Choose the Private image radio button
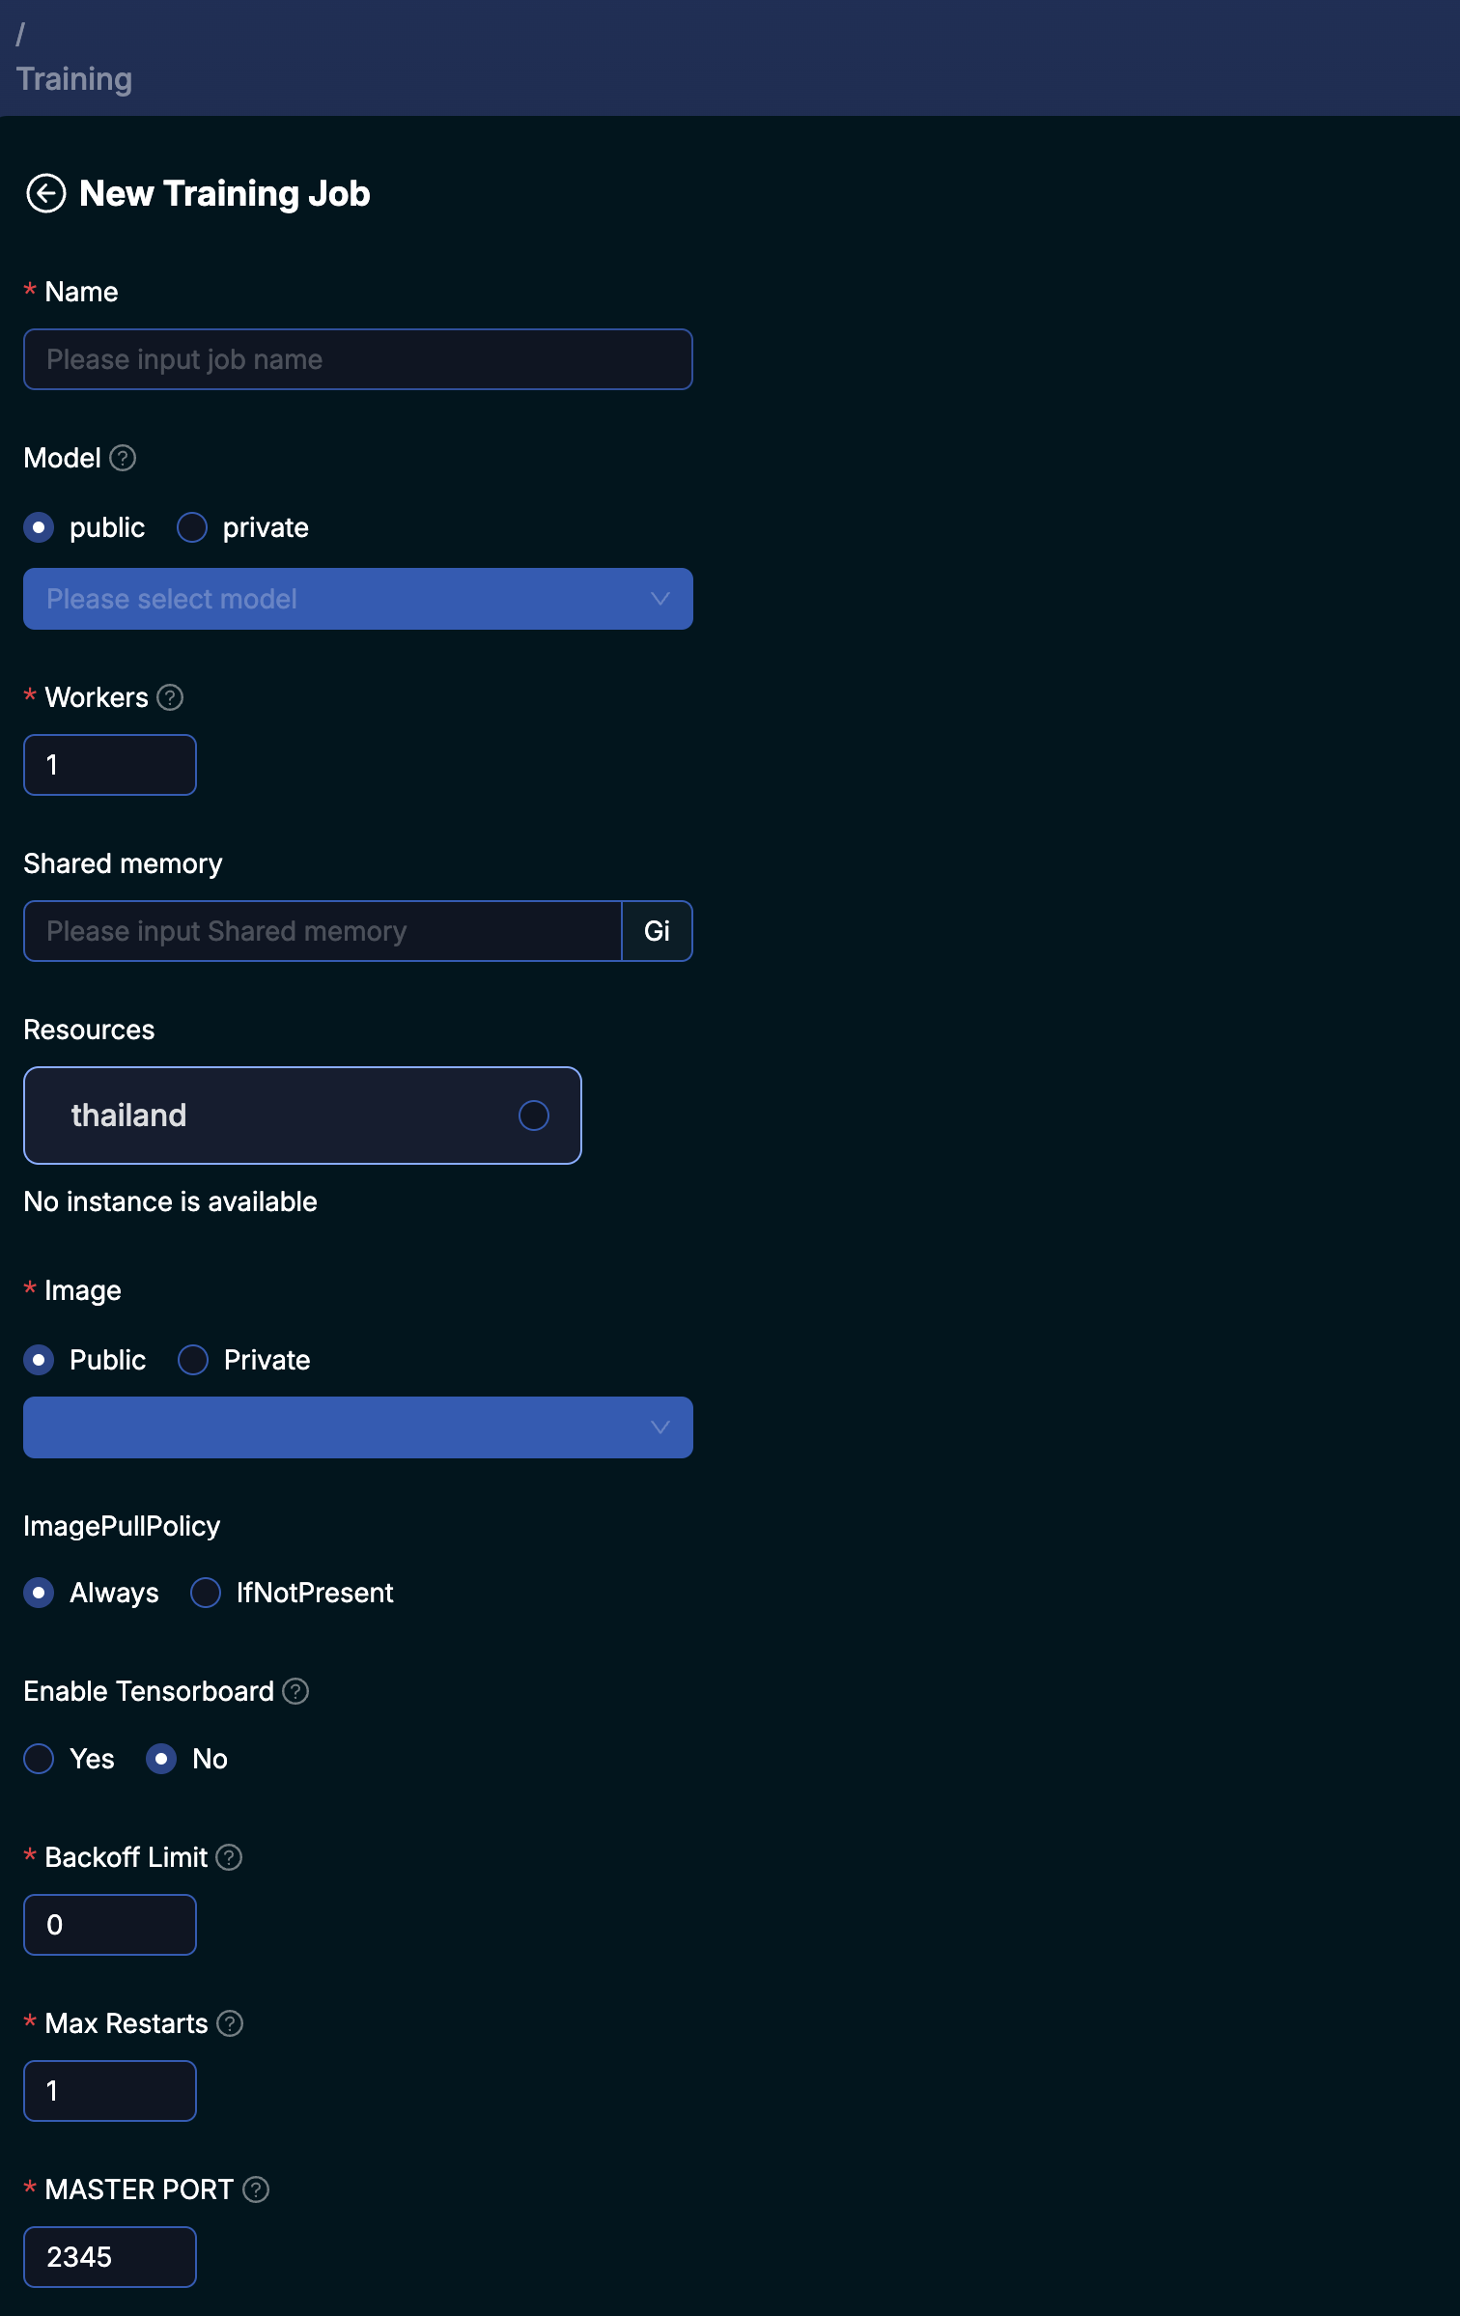 [193, 1360]
